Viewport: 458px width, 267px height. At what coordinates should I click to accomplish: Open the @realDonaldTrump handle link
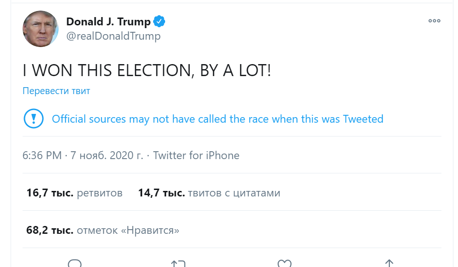113,36
